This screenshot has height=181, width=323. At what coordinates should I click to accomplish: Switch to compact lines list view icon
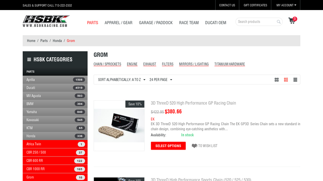[295, 80]
